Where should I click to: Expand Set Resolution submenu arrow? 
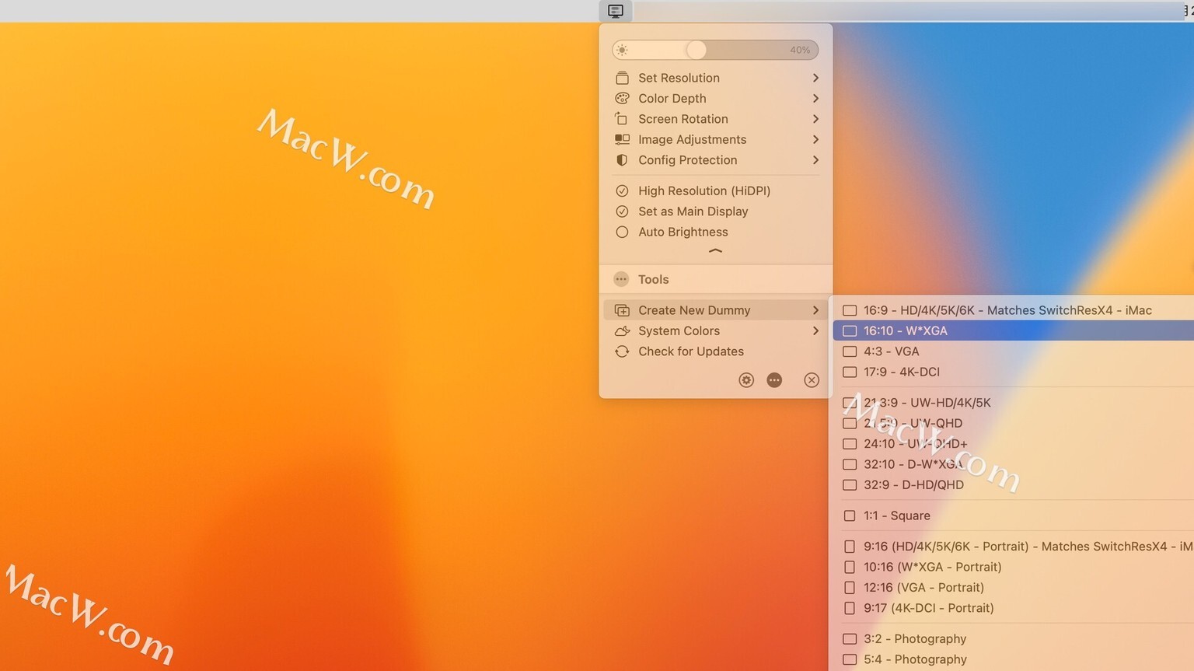click(x=815, y=78)
